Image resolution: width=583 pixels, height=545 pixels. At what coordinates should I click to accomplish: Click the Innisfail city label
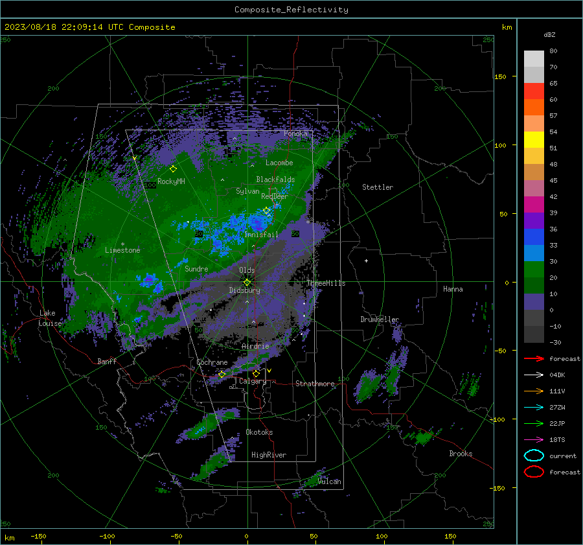click(x=262, y=235)
